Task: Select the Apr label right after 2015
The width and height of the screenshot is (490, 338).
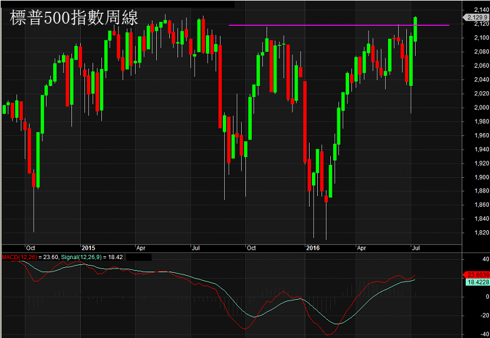Action: pos(141,248)
